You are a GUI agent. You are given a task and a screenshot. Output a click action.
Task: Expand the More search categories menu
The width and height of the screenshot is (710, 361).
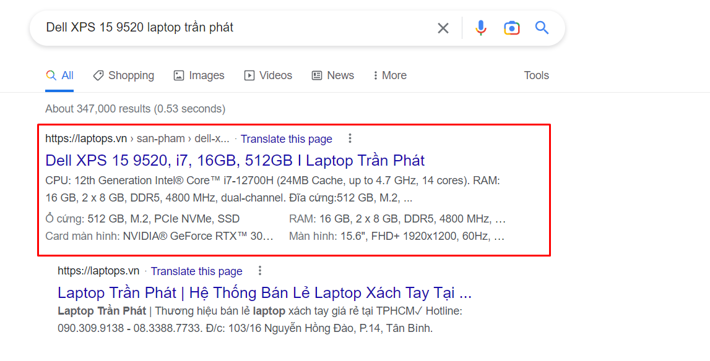pos(389,75)
